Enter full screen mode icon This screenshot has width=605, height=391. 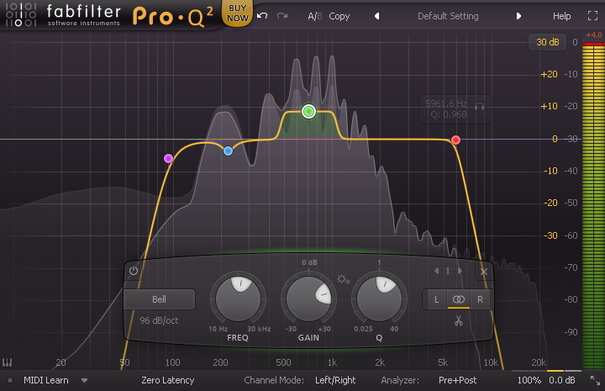pyautogui.click(x=592, y=16)
